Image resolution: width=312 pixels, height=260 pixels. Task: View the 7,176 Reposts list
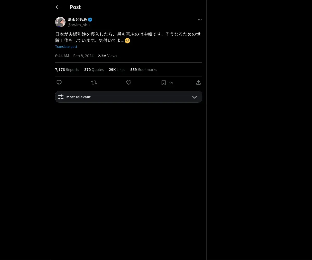[67, 70]
